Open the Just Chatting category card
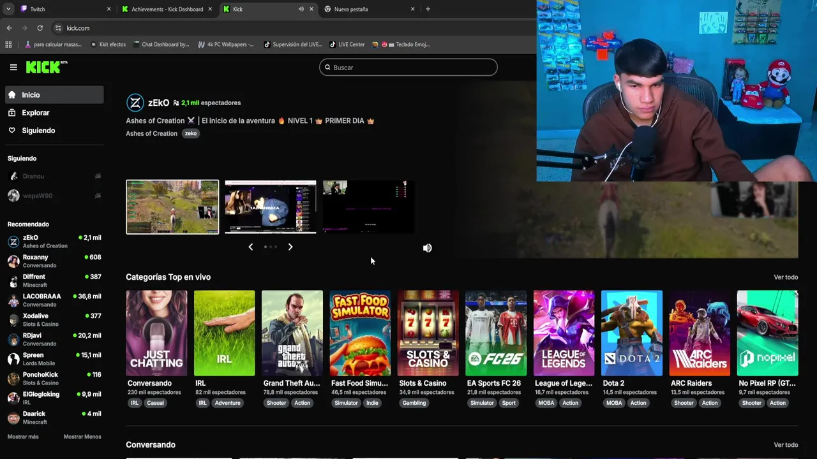Image resolution: width=817 pixels, height=459 pixels. coord(156,333)
